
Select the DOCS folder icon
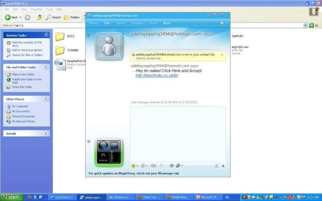tap(60, 37)
